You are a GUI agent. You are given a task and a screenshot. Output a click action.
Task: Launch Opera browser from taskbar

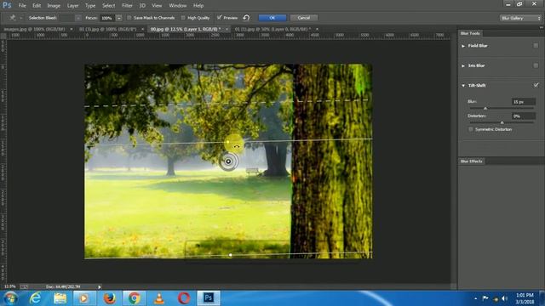(x=184, y=298)
